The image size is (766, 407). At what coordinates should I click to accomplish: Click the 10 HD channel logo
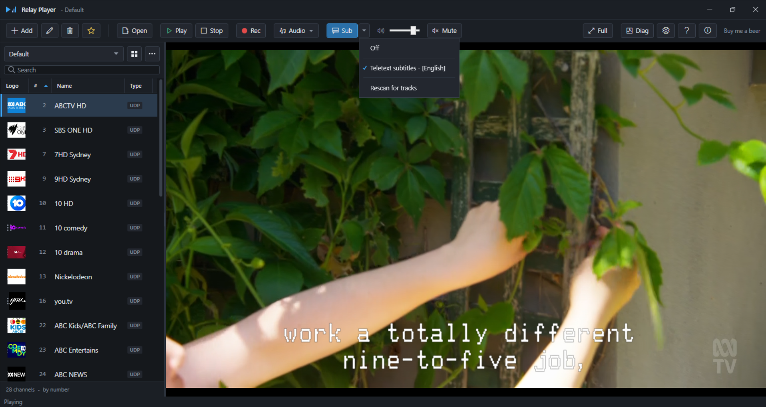coord(16,203)
